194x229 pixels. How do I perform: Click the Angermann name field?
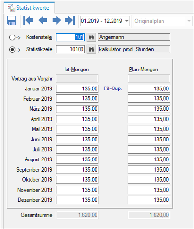pos(134,37)
